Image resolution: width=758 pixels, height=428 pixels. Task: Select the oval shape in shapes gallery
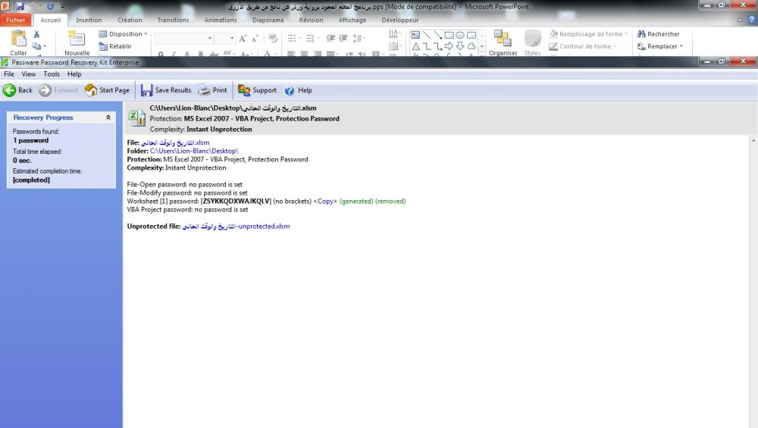460,35
